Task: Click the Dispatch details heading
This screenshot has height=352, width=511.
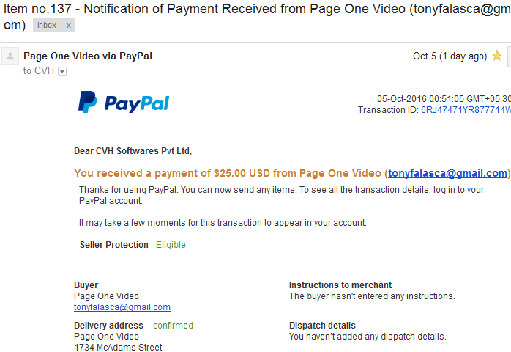Action: (x=322, y=326)
